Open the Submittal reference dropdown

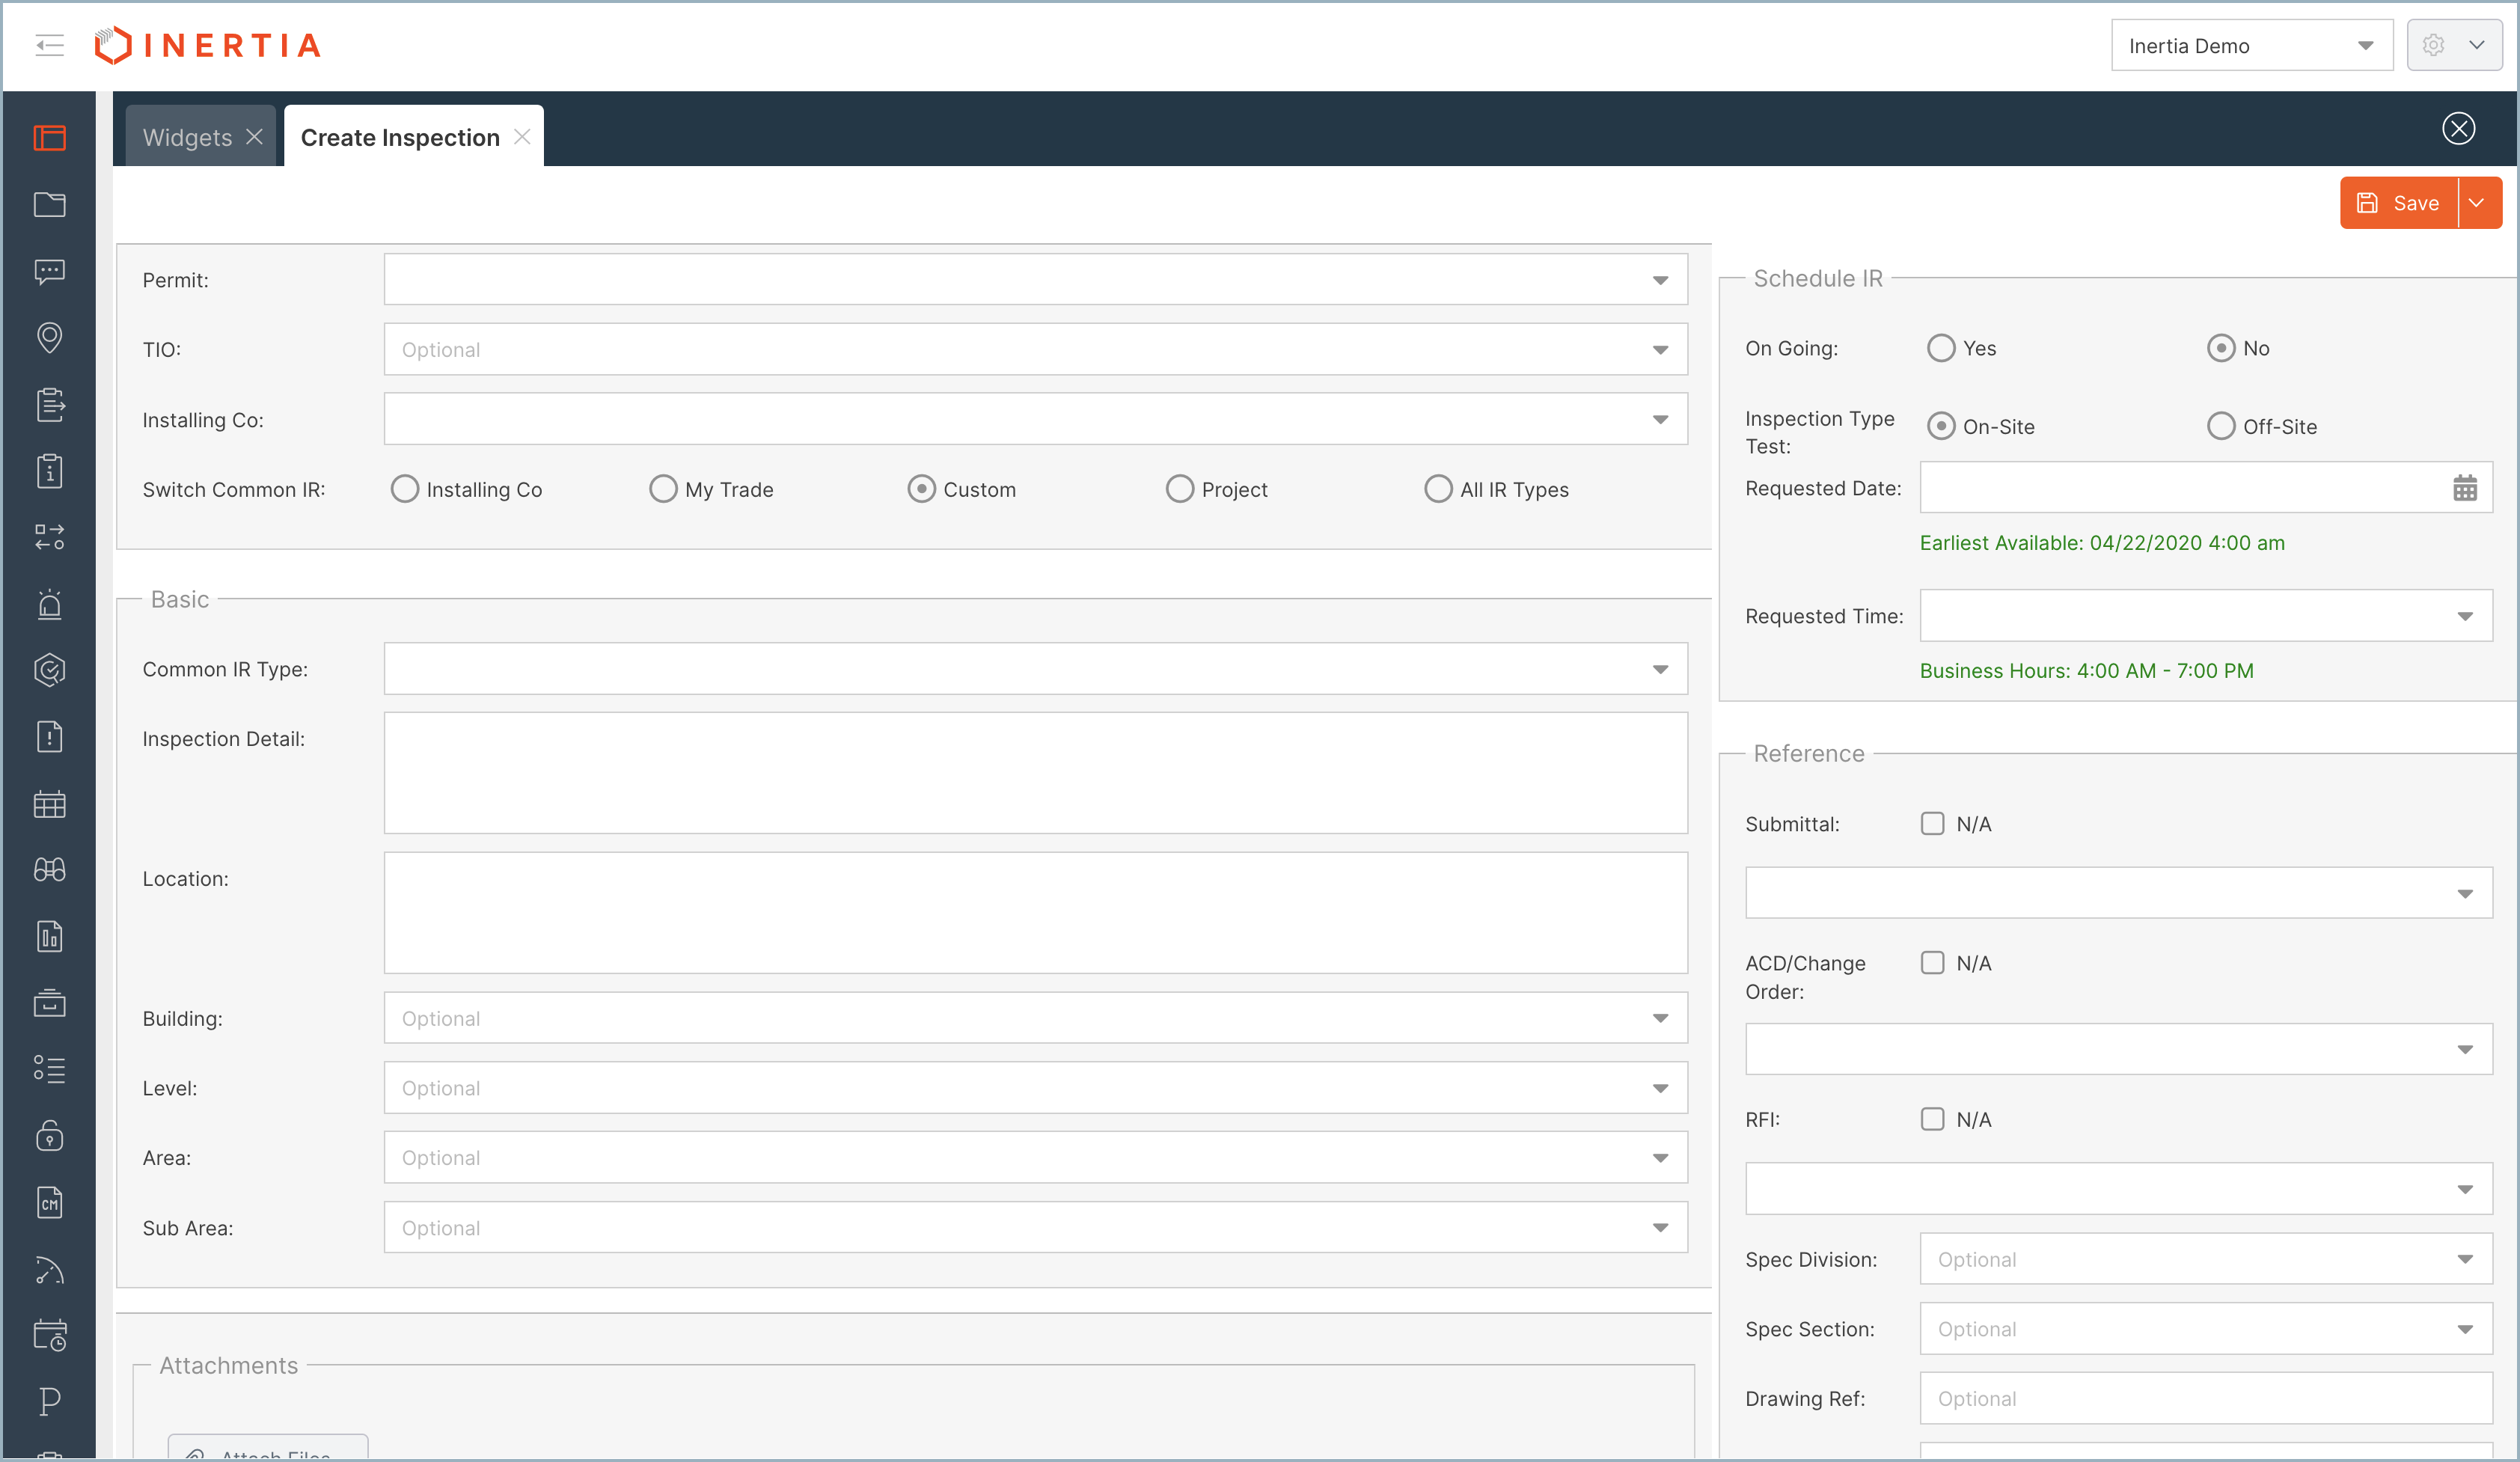[x=2118, y=893]
